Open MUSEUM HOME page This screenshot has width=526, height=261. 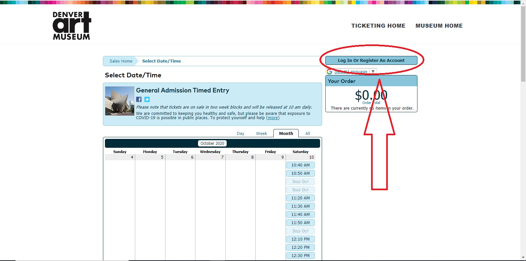(439, 26)
